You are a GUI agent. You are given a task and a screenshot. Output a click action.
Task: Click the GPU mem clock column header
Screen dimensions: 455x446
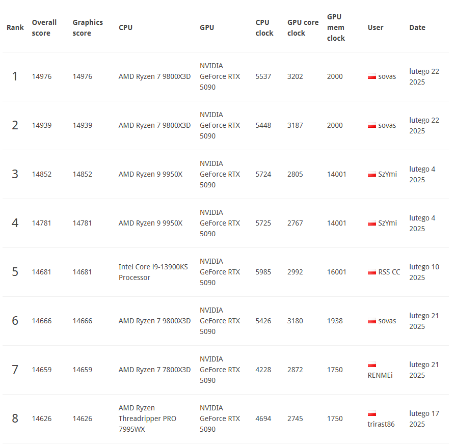point(336,27)
